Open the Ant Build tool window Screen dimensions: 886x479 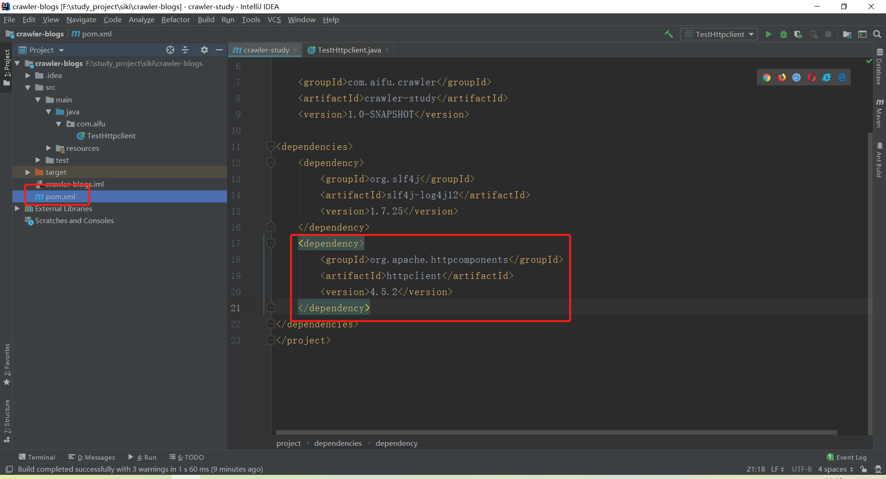pyautogui.click(x=880, y=157)
